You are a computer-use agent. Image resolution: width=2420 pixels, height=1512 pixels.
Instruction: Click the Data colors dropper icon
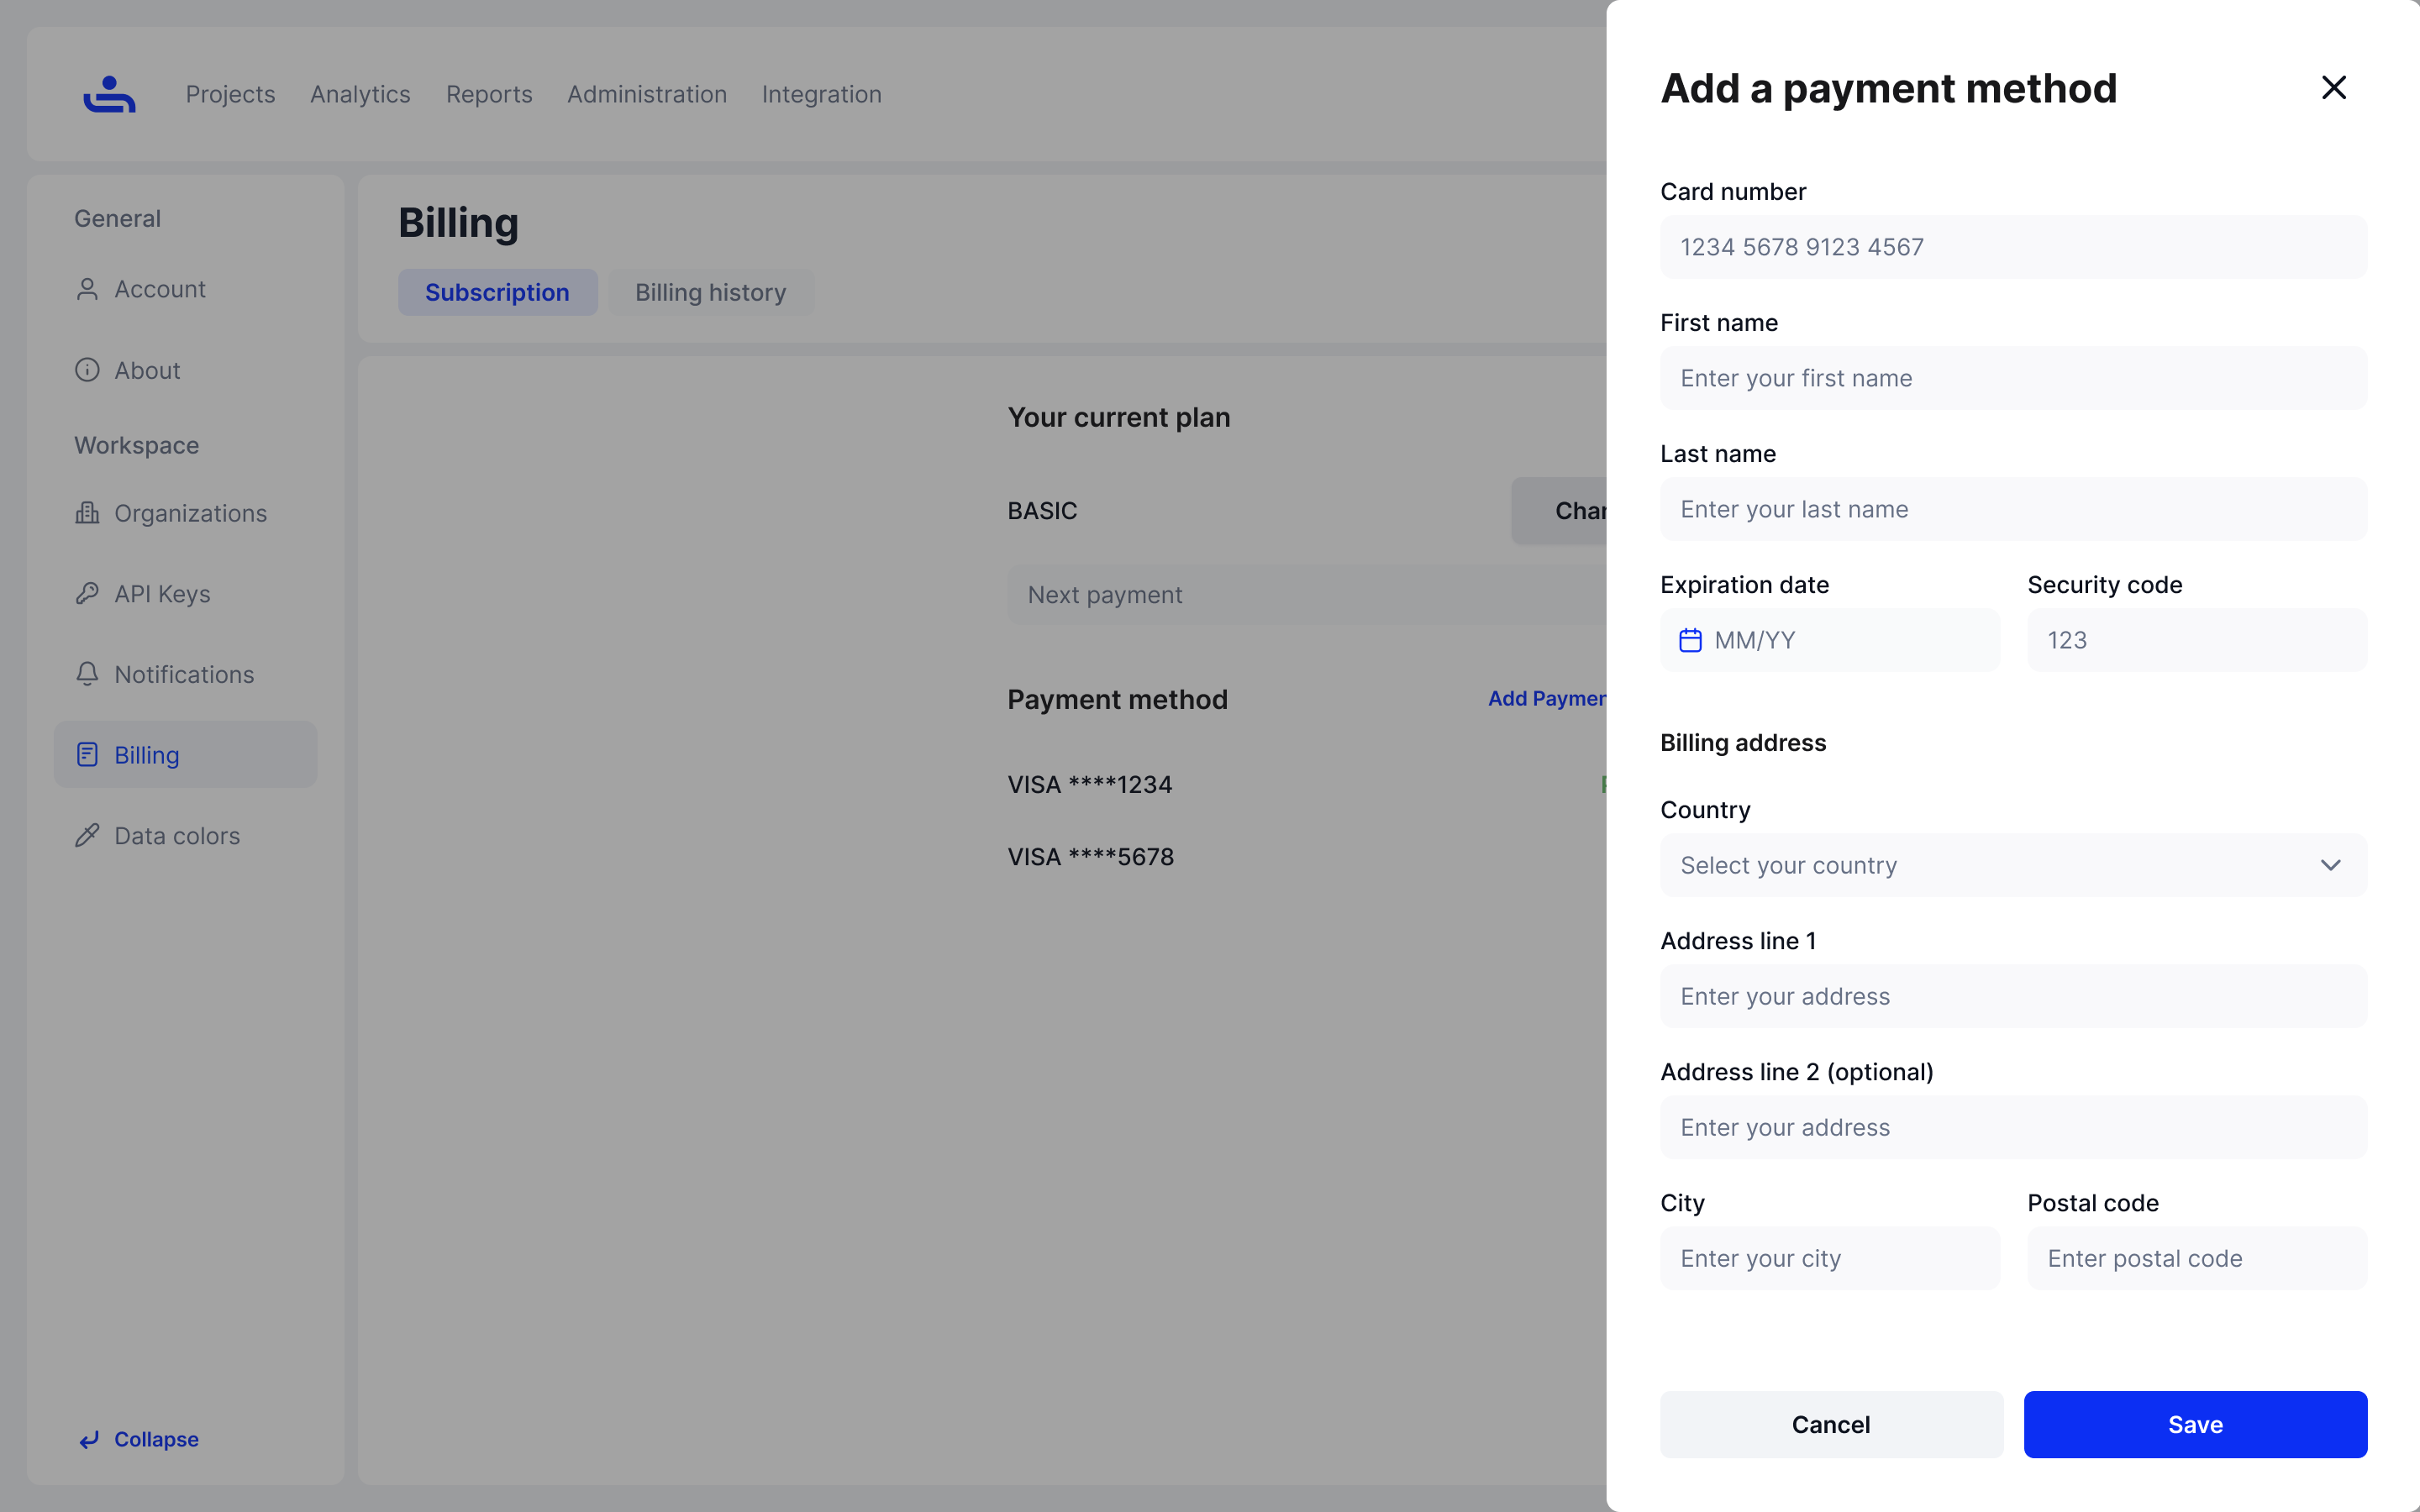tap(87, 835)
